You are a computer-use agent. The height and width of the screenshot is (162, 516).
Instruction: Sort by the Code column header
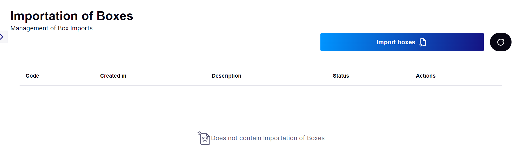click(32, 76)
